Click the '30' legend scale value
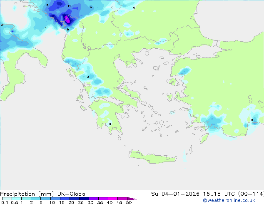This screenshot has width=264, height=204. coord(90,202)
